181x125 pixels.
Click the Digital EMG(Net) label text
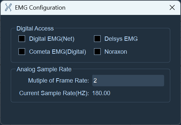[52, 39]
